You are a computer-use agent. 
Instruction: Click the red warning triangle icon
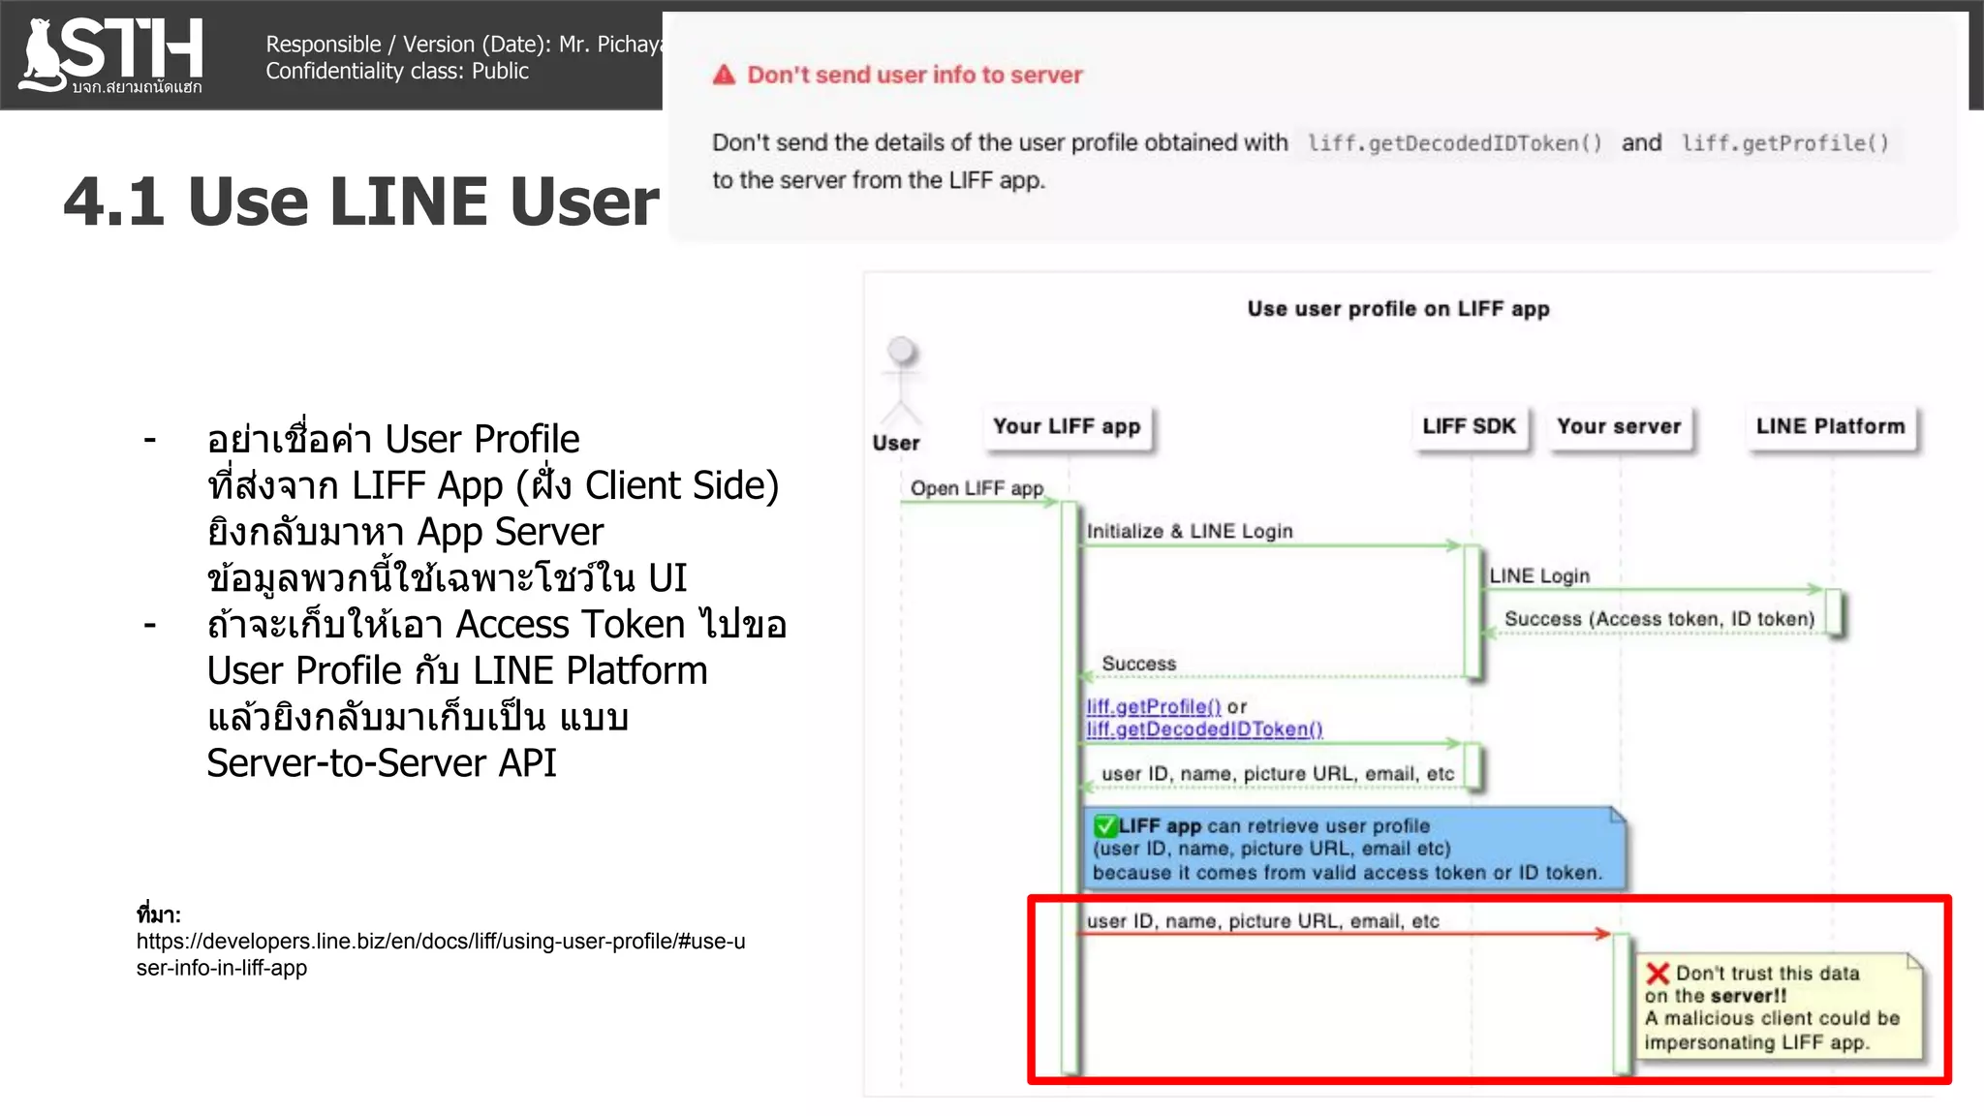click(724, 75)
